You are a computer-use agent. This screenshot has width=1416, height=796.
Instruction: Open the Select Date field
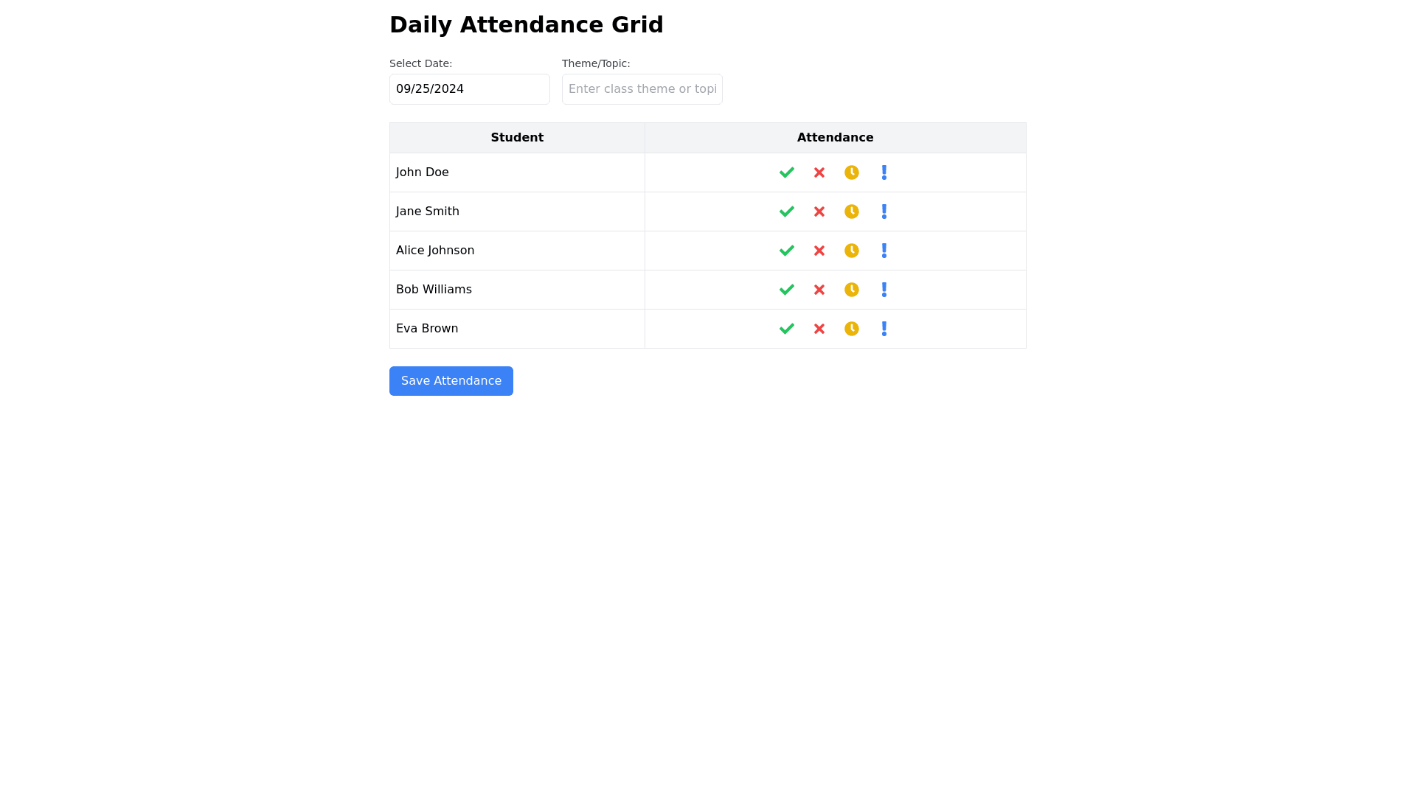point(470,89)
